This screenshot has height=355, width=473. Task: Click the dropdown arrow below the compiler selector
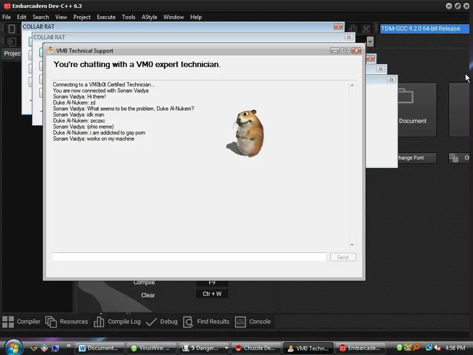coord(370,41)
